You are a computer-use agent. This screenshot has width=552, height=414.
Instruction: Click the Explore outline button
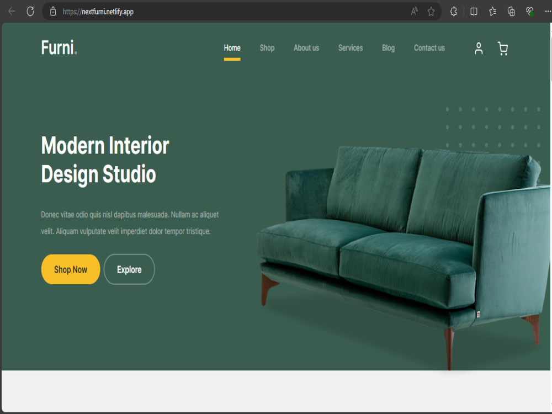tap(129, 269)
